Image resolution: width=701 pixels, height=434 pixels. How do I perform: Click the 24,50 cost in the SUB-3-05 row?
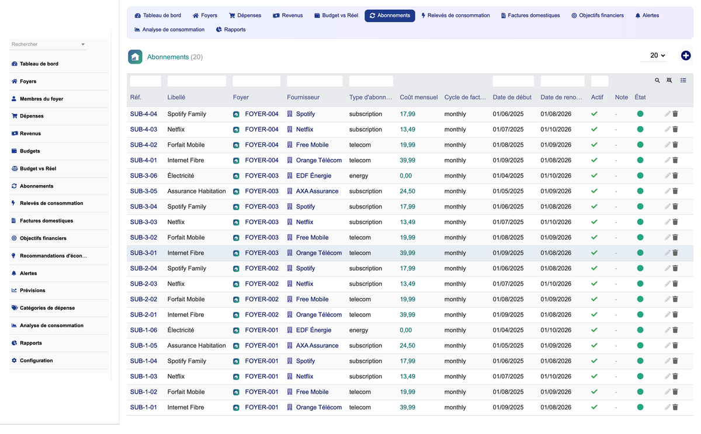pyautogui.click(x=408, y=191)
